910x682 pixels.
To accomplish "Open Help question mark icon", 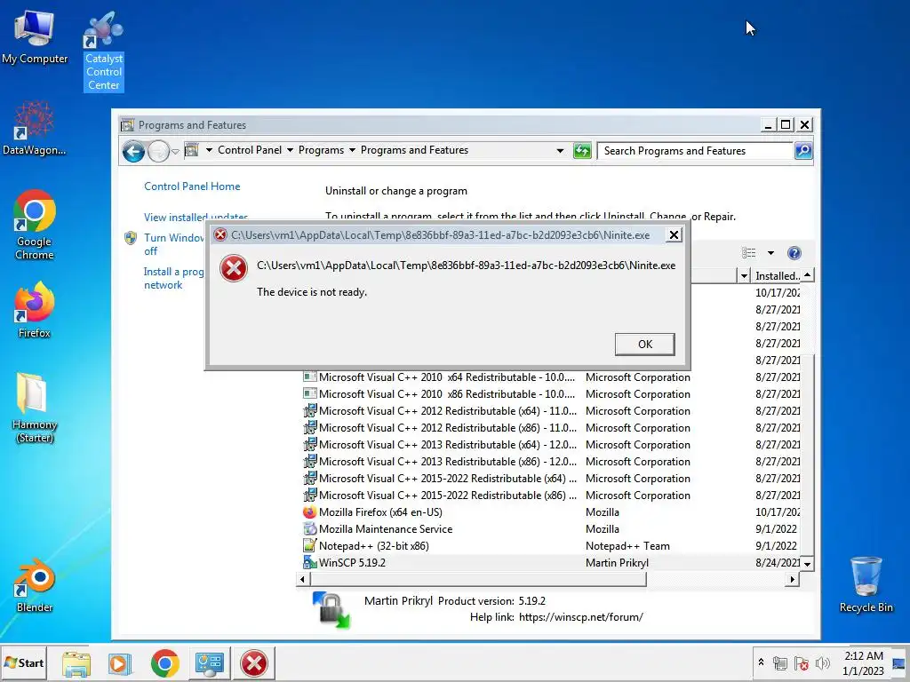I will coord(794,253).
